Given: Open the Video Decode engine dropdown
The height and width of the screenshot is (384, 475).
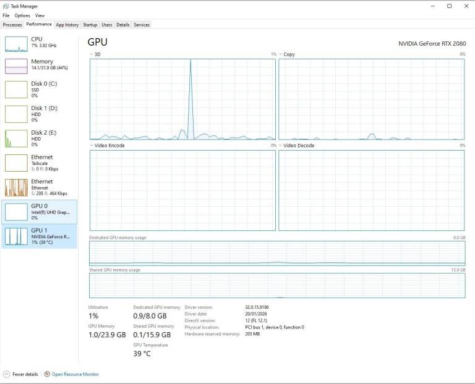Looking at the screenshot, I should (281, 146).
